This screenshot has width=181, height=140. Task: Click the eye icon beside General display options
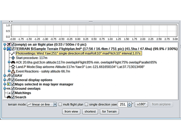[9, 80]
